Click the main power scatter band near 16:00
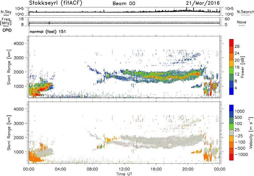 tap(156, 76)
